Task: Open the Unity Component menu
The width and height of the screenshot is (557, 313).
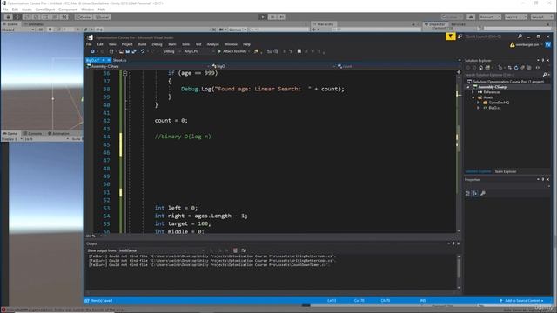Action: 68,10
